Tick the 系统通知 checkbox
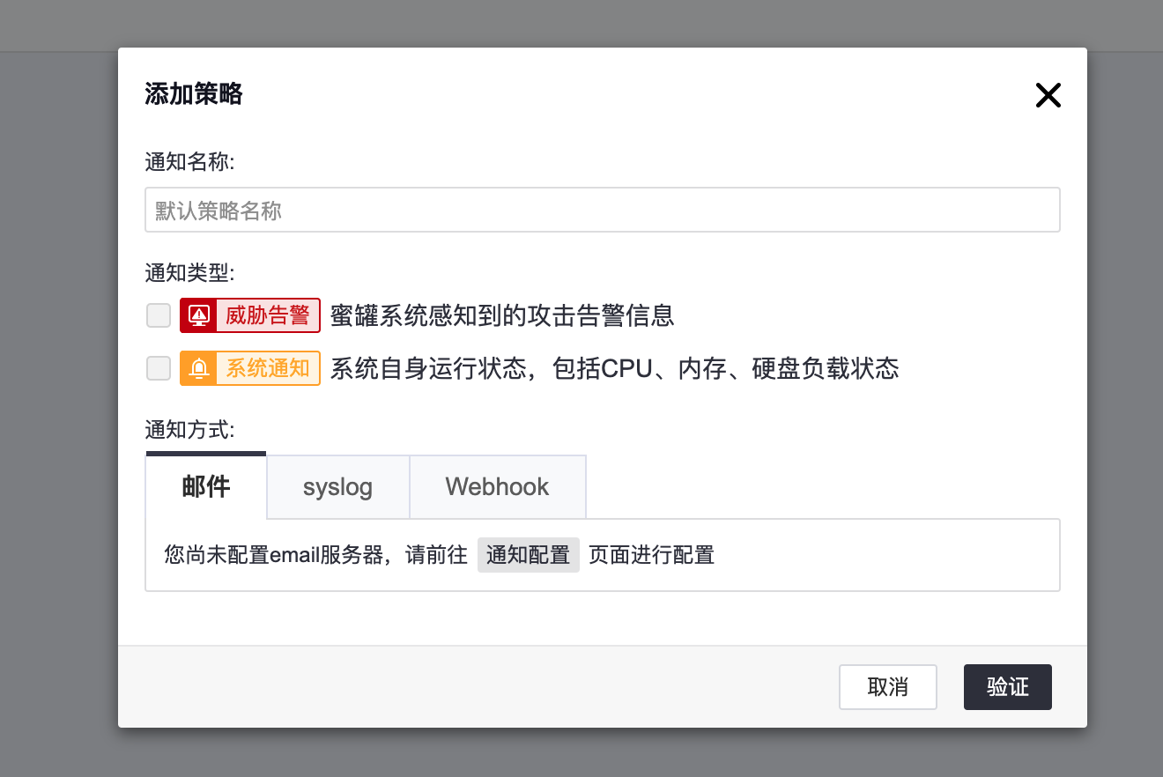Viewport: 1163px width, 777px height. (x=159, y=368)
